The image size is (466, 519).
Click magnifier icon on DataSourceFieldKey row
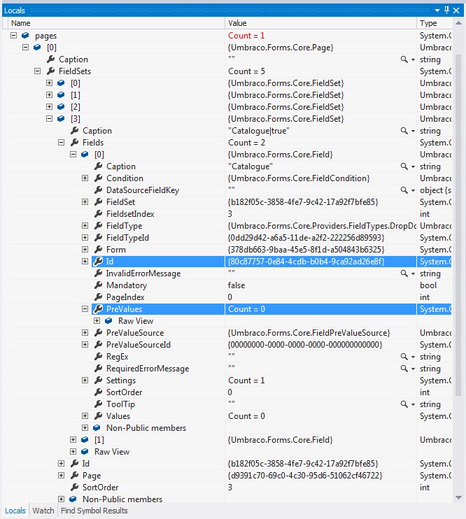(x=404, y=190)
